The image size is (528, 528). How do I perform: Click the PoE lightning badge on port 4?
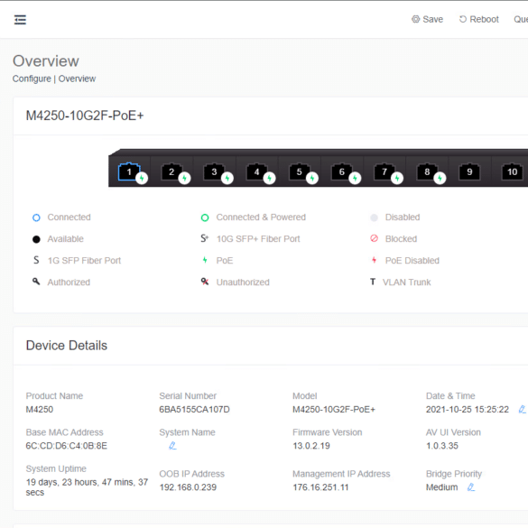click(269, 178)
